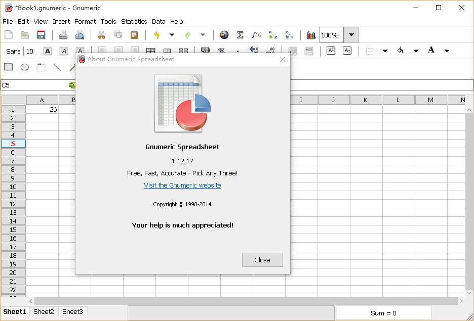Toggle the superscript button
474x321 pixels.
click(x=331, y=51)
